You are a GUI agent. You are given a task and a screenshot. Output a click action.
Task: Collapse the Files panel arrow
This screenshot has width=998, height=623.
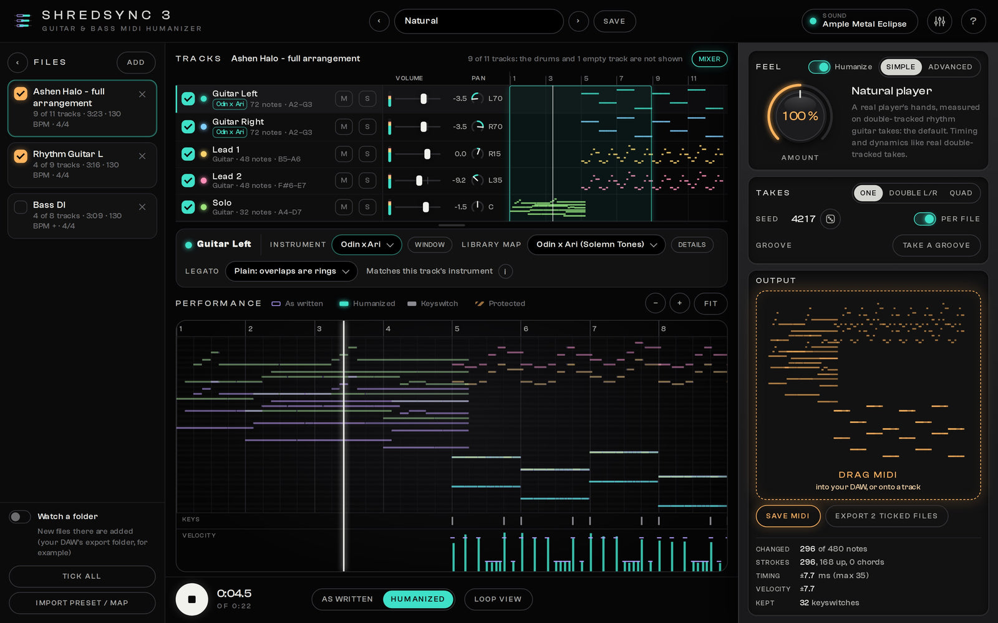click(17, 62)
